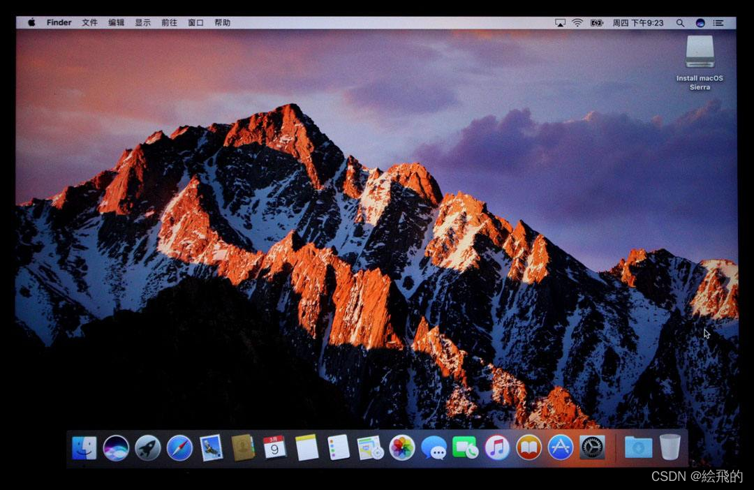
Task: Open Finder from the Dock
Action: coord(84,447)
